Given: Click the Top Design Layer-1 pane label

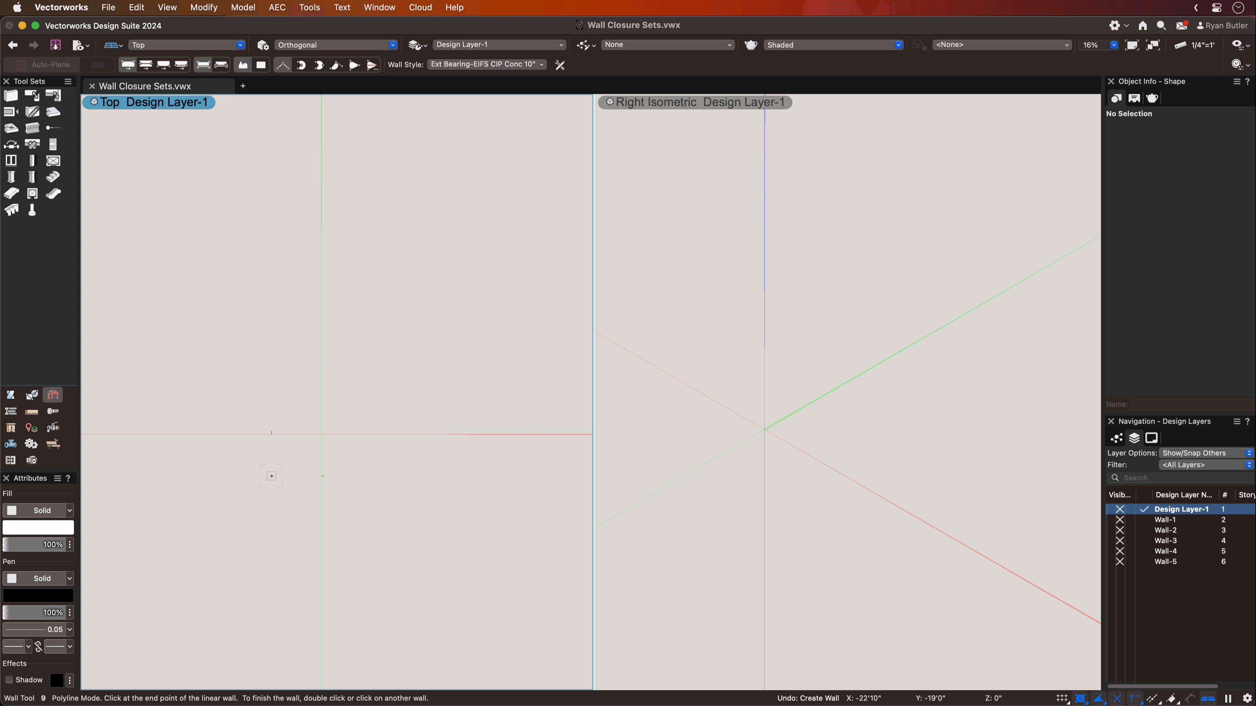Looking at the screenshot, I should pos(149,102).
